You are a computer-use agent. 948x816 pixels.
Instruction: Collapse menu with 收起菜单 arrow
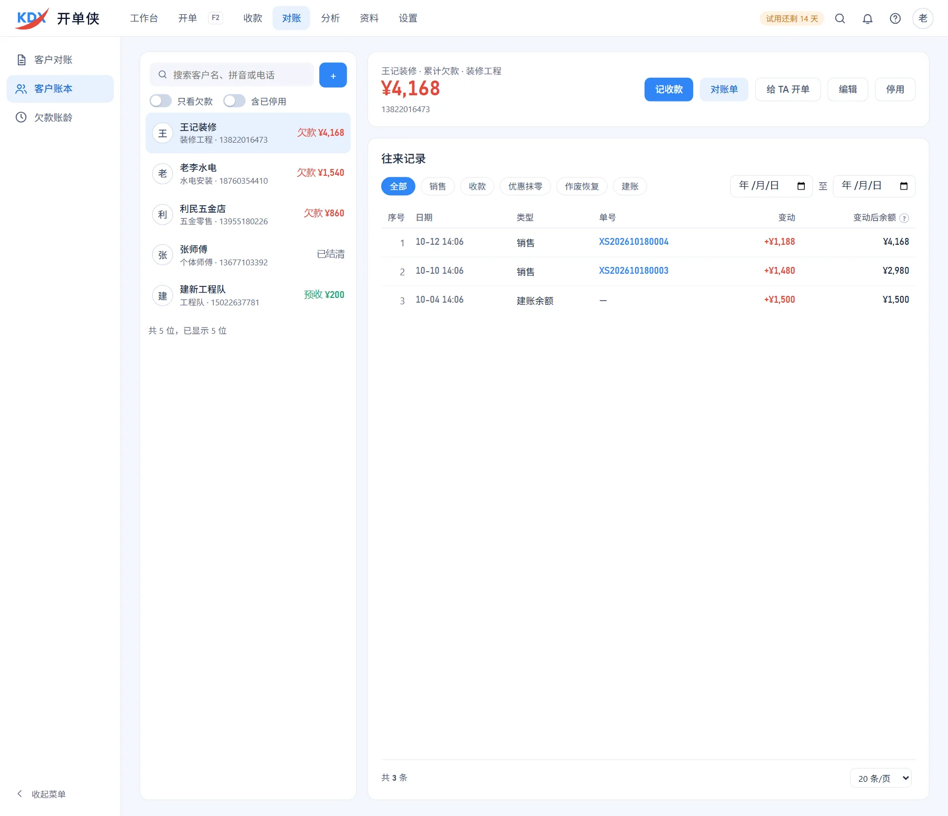41,794
